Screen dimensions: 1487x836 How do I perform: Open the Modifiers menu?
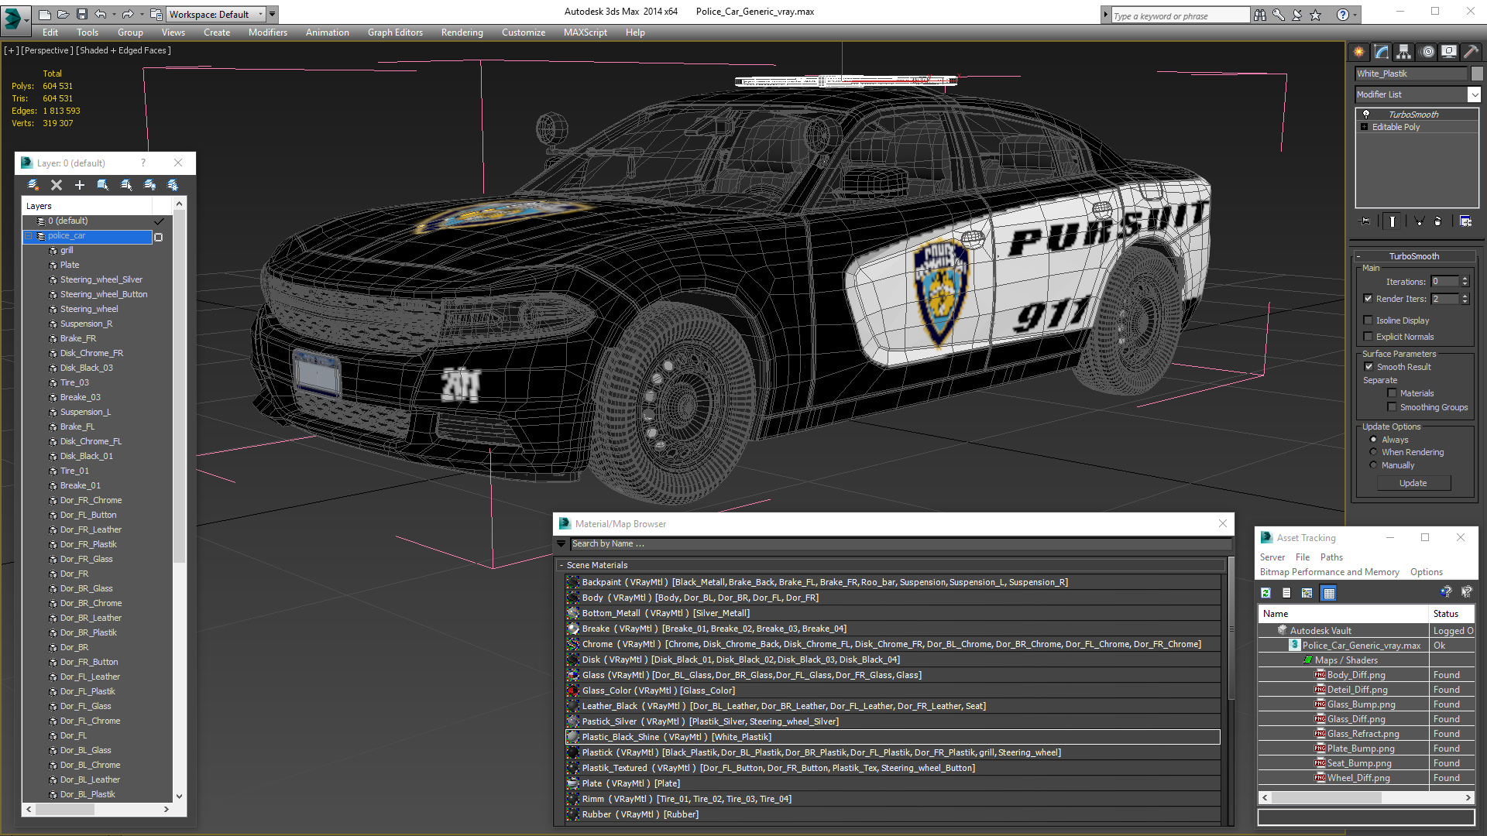click(267, 33)
